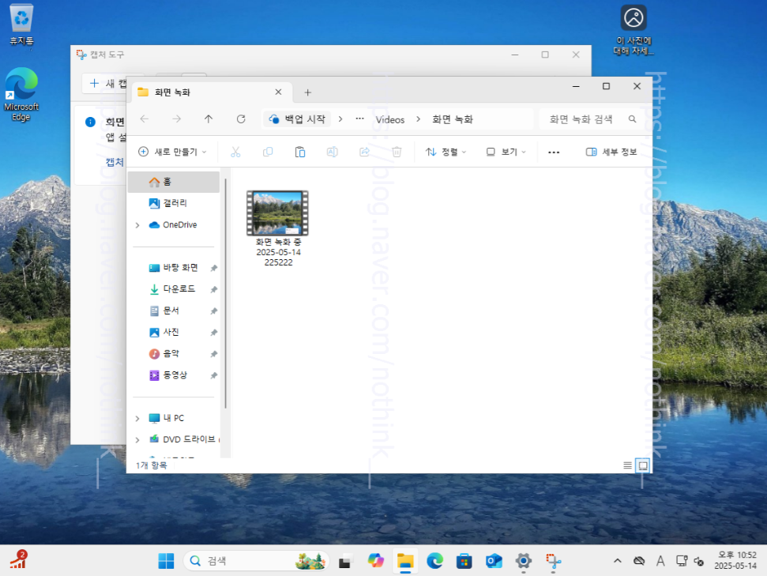The width and height of the screenshot is (767, 576).
Task: Click the Cut scissors icon in toolbar
Action: point(235,152)
